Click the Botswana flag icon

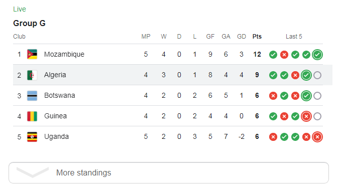click(x=32, y=96)
